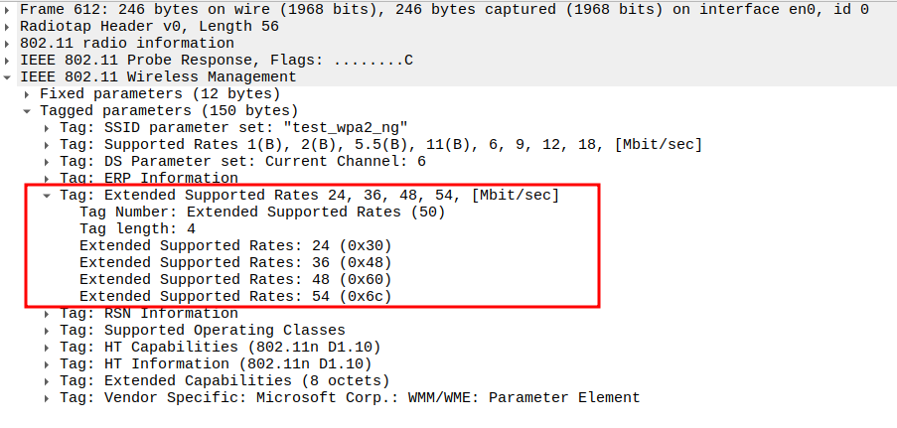
Task: Expand the Supported Rates tag arrow
Action: point(48,144)
